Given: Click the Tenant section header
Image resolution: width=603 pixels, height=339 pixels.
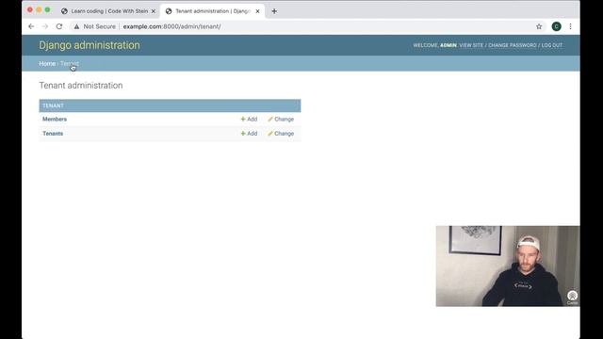Looking at the screenshot, I should (x=53, y=105).
